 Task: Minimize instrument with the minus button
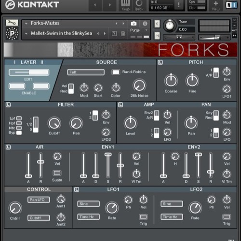(x=234, y=25)
